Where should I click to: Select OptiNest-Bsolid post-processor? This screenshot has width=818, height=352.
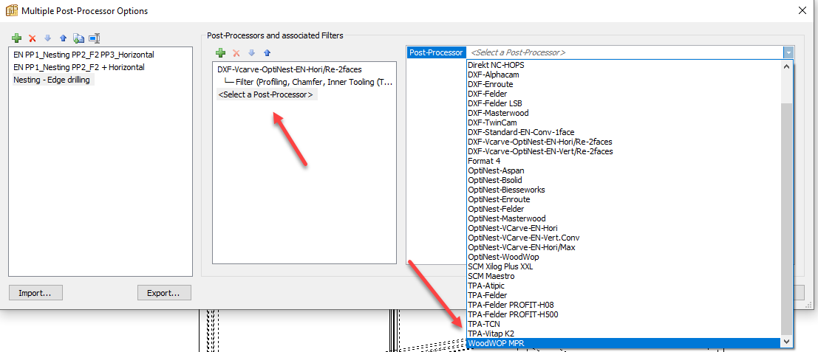[x=624, y=180]
